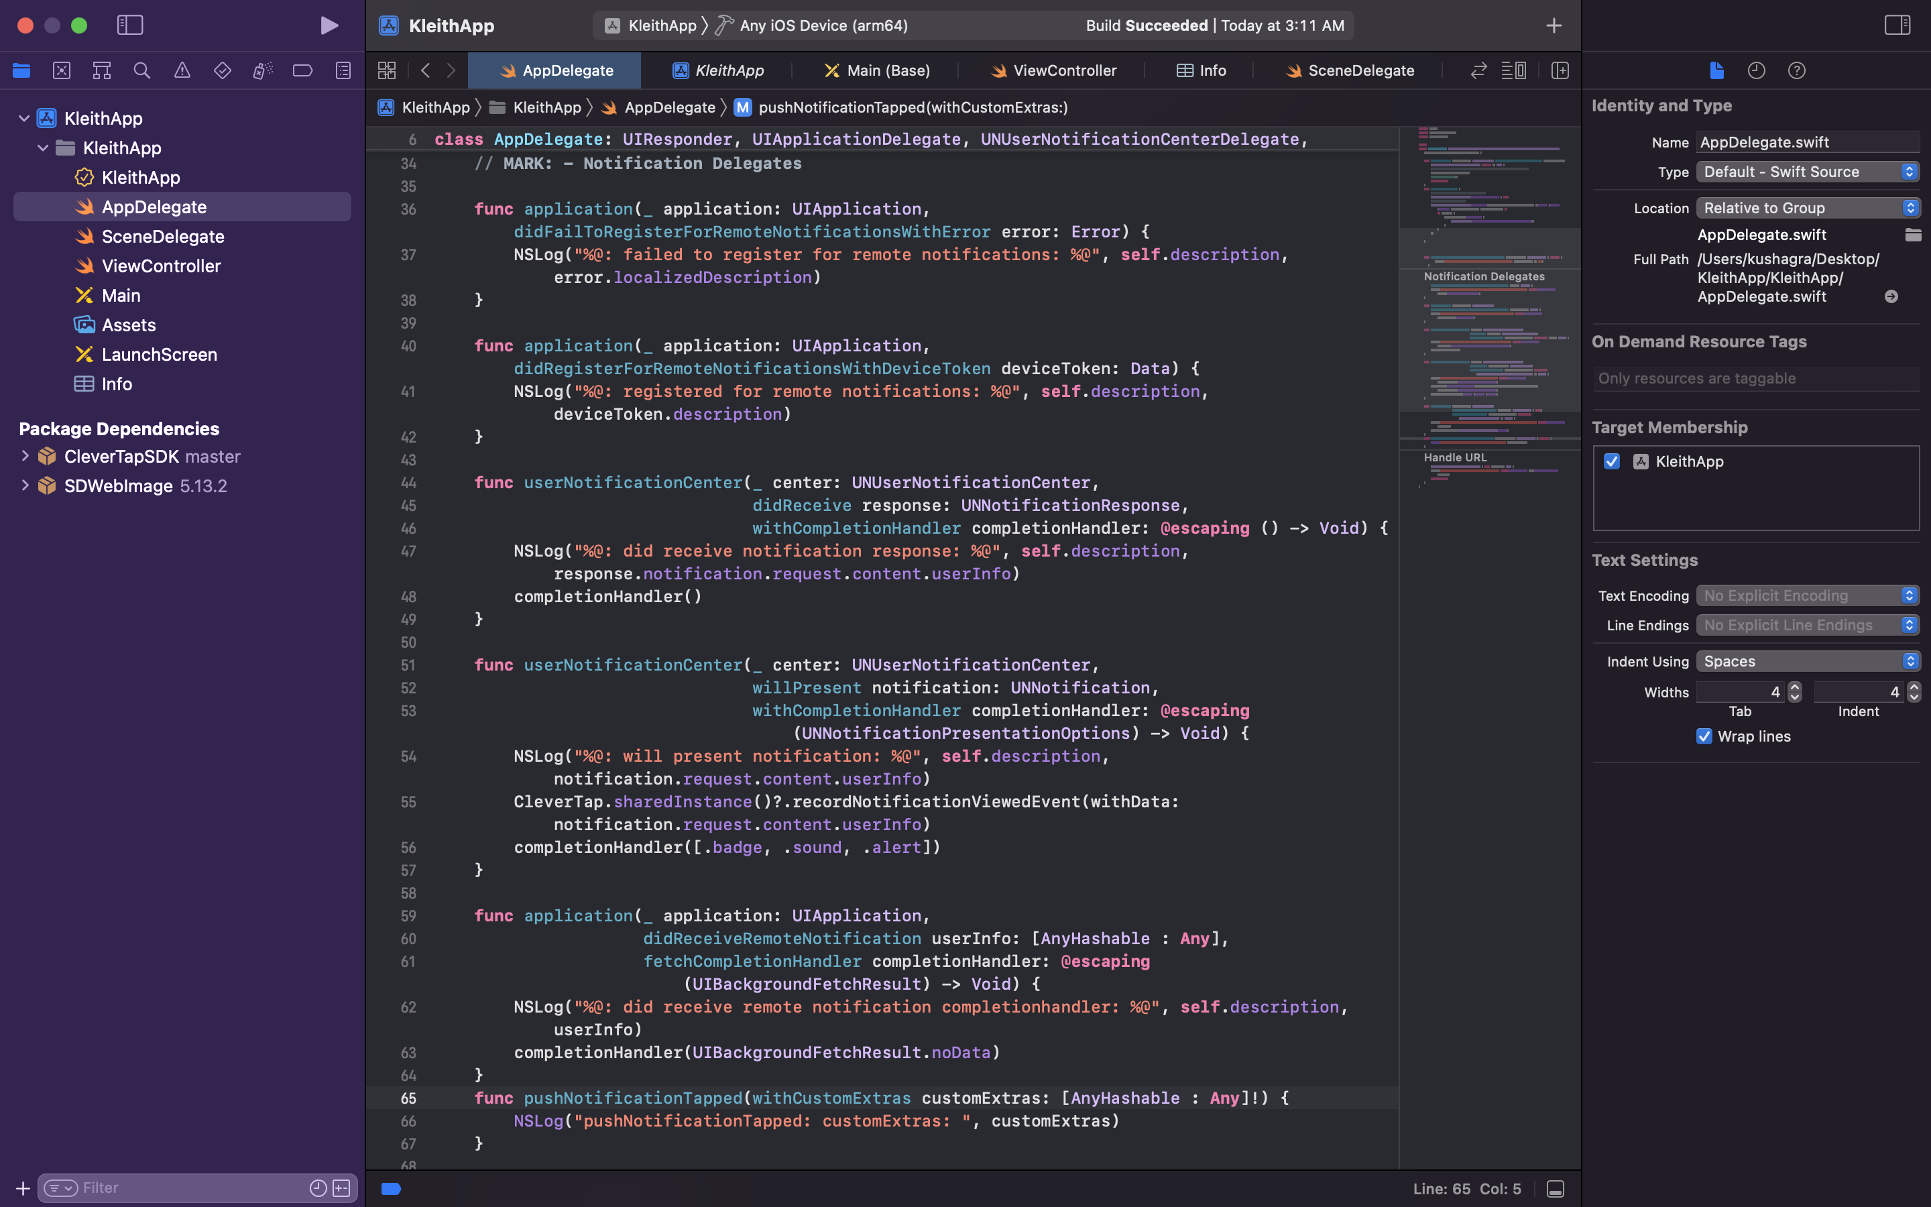Click the related items grid icon
This screenshot has width=1931, height=1207.
[387, 70]
